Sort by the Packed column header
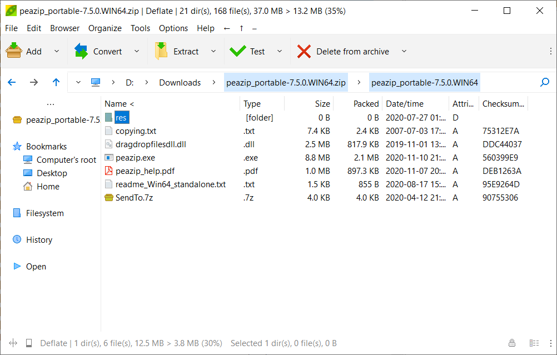 358,104
